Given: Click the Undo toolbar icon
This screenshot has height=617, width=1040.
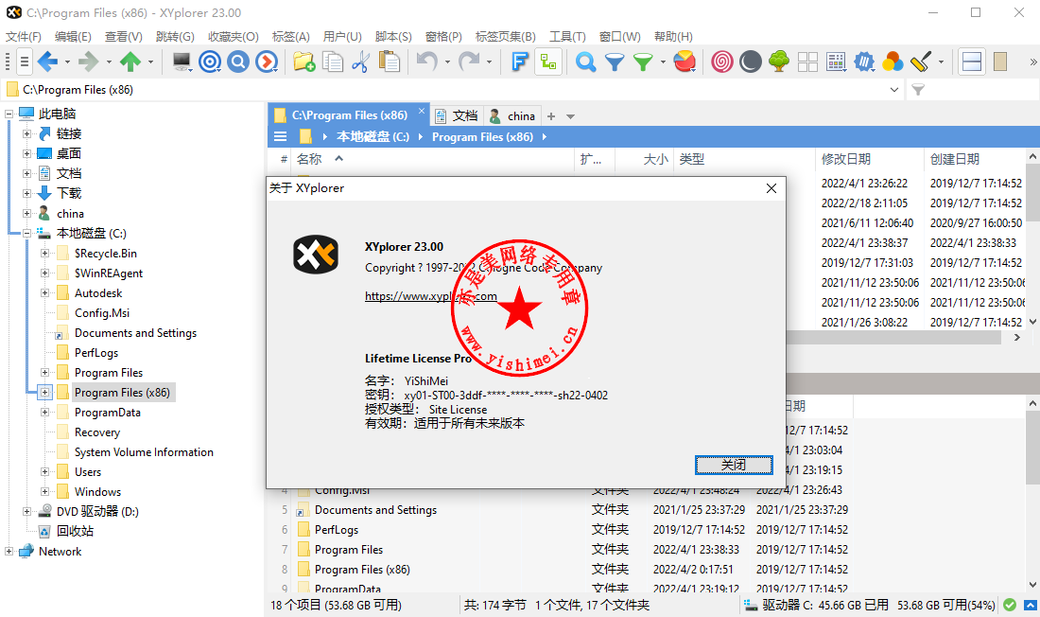Looking at the screenshot, I should (426, 62).
